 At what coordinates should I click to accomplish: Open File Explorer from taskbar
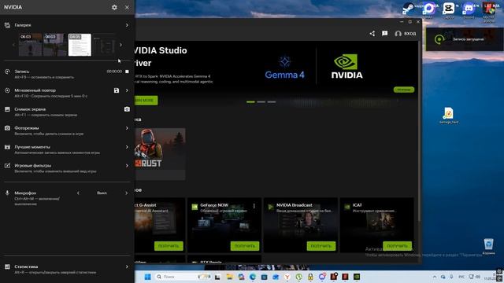pyautogui.click(x=229, y=277)
